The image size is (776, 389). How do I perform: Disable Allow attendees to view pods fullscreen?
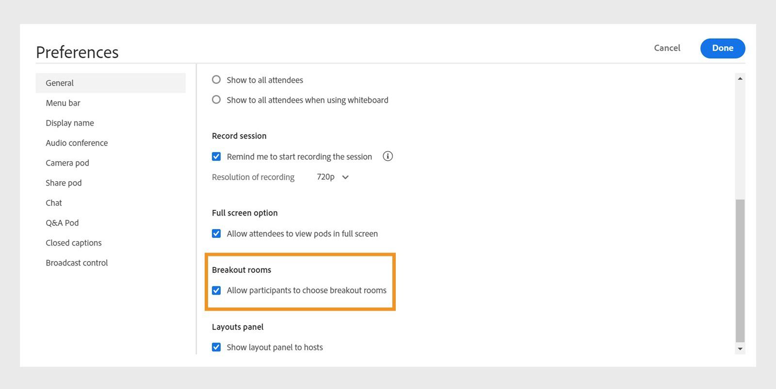[x=216, y=233]
